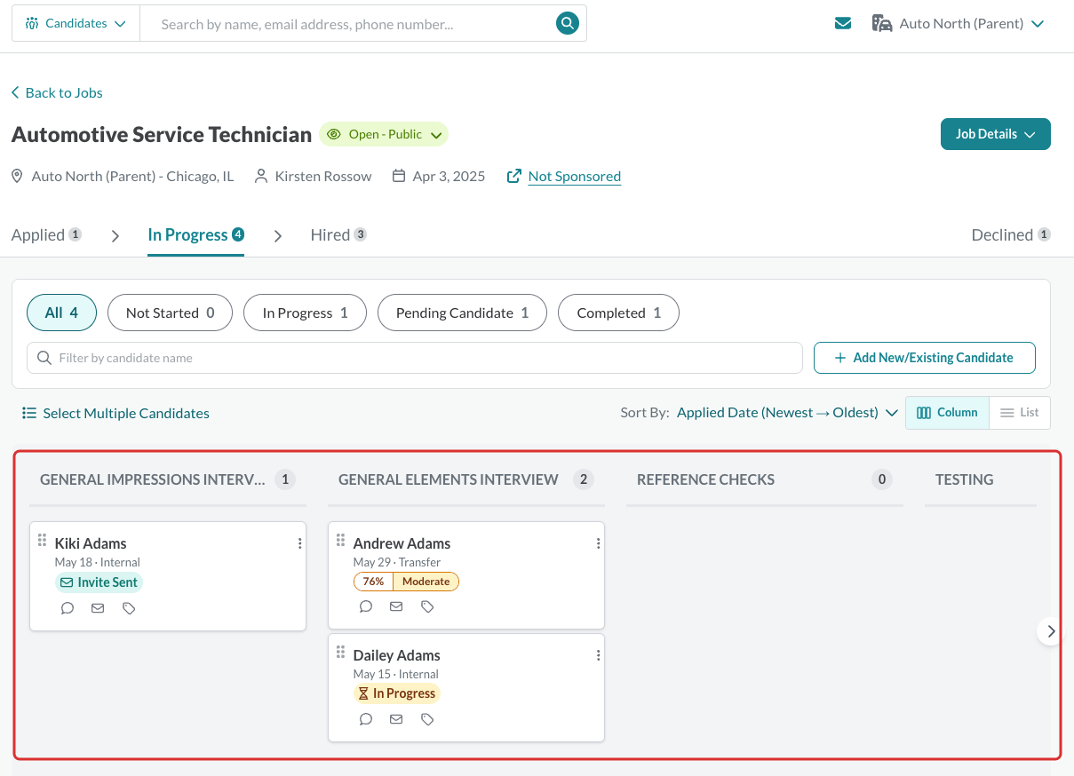Show next columns with right arrow
Screen dimensions: 1074x776
(1051, 631)
